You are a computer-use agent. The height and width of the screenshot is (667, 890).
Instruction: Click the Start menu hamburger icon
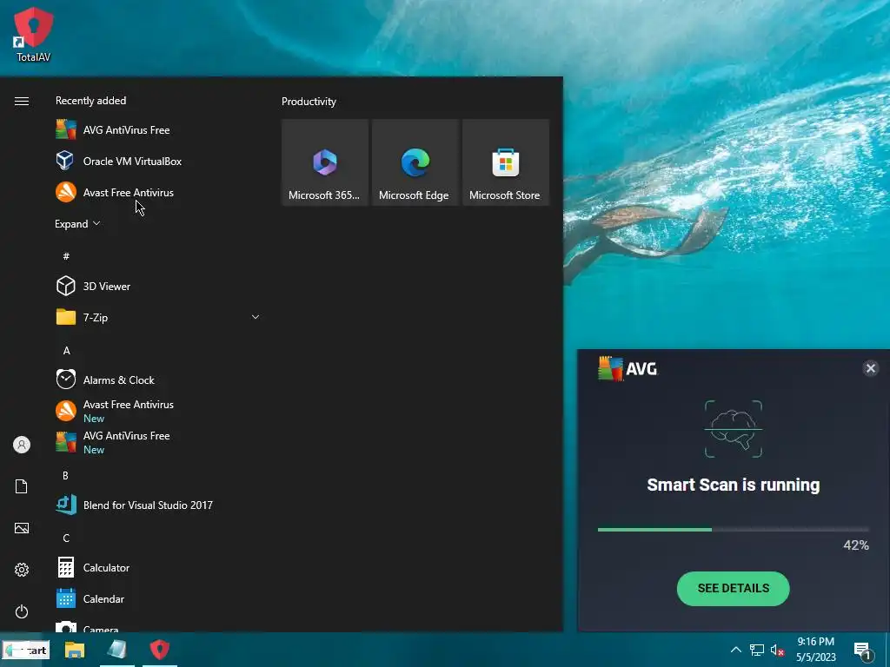(x=22, y=101)
